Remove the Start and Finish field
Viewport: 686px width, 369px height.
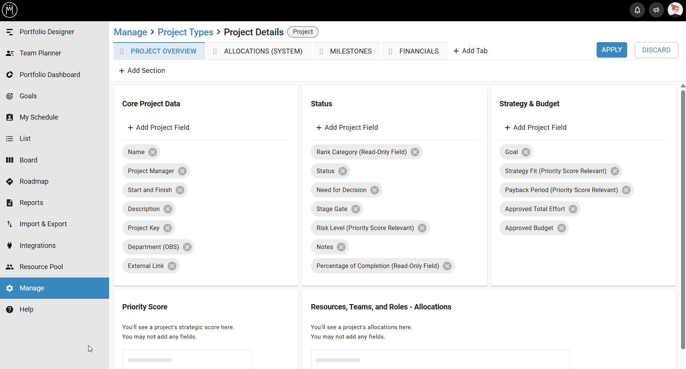pos(180,190)
